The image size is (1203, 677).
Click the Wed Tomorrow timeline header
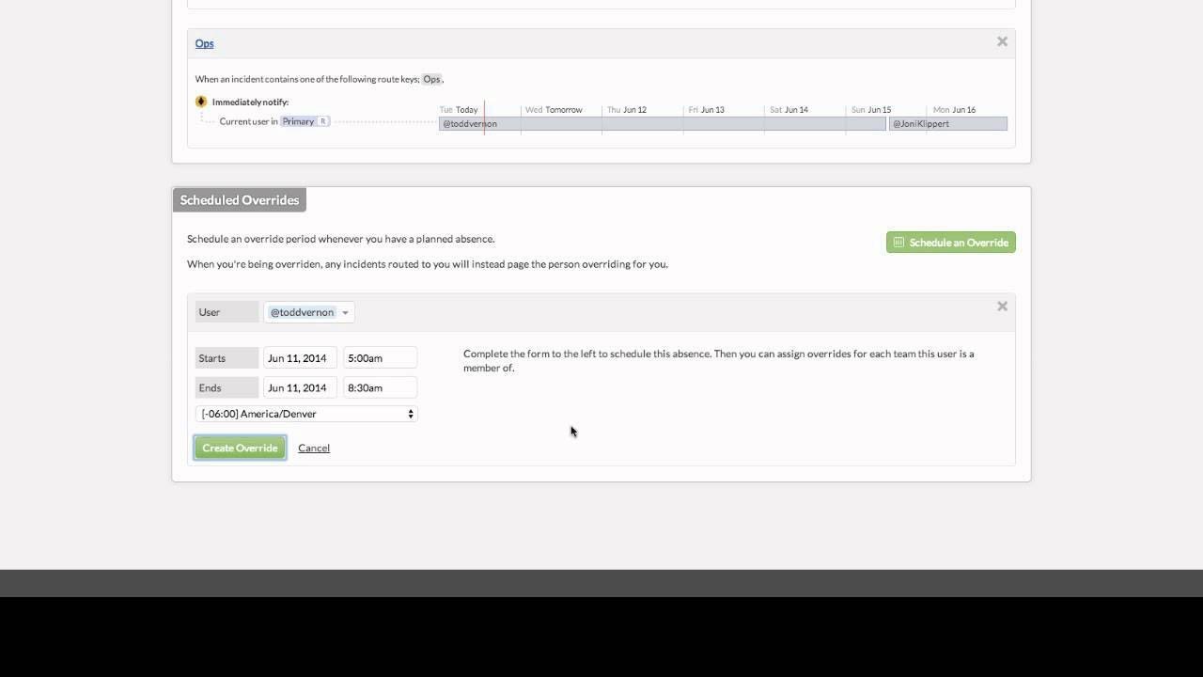(554, 110)
